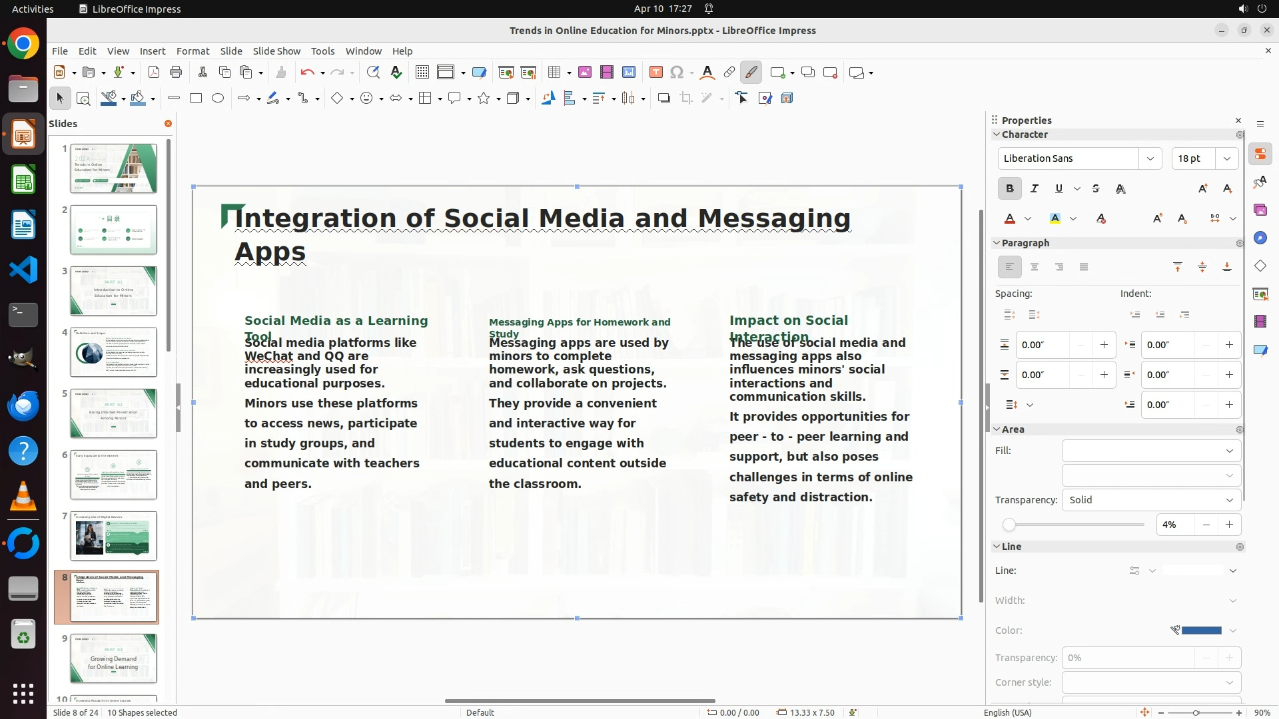1279x719 pixels.
Task: Click the line color blue swatch
Action: click(x=1201, y=630)
